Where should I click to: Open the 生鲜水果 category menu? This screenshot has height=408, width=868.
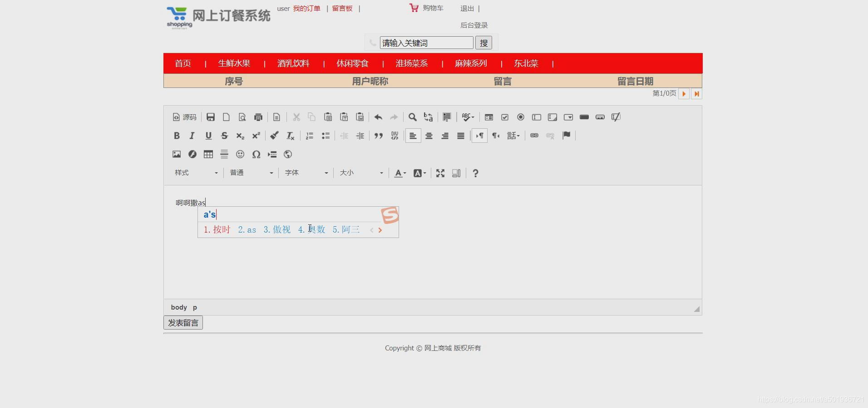(233, 63)
